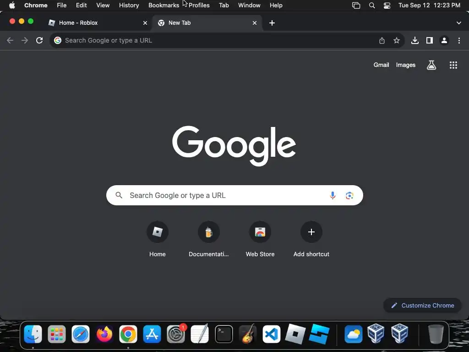Close the New Tab tab
The width and height of the screenshot is (469, 352).
[x=255, y=23]
